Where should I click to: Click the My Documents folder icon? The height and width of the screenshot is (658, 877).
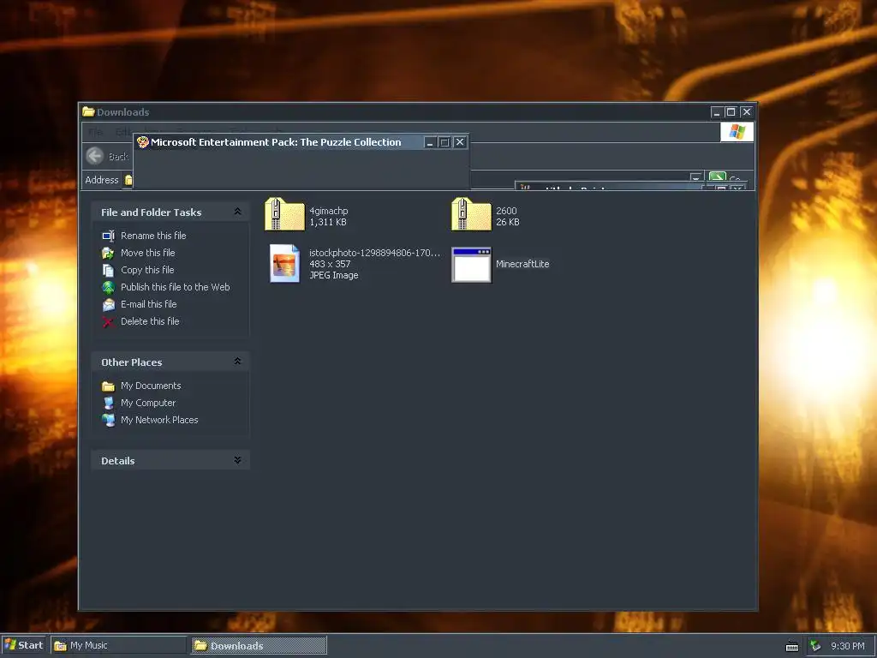tap(109, 386)
